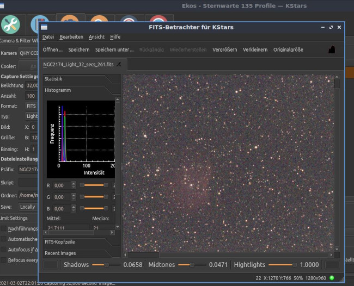Click the button right of Highlights slider
The height and width of the screenshot is (286, 354).
pos(332,265)
